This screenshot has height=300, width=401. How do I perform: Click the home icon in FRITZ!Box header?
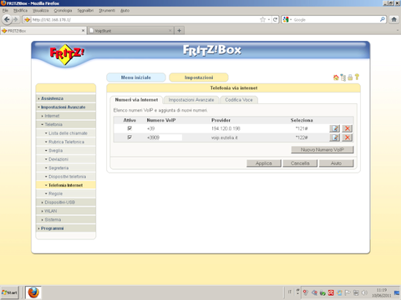coord(336,77)
